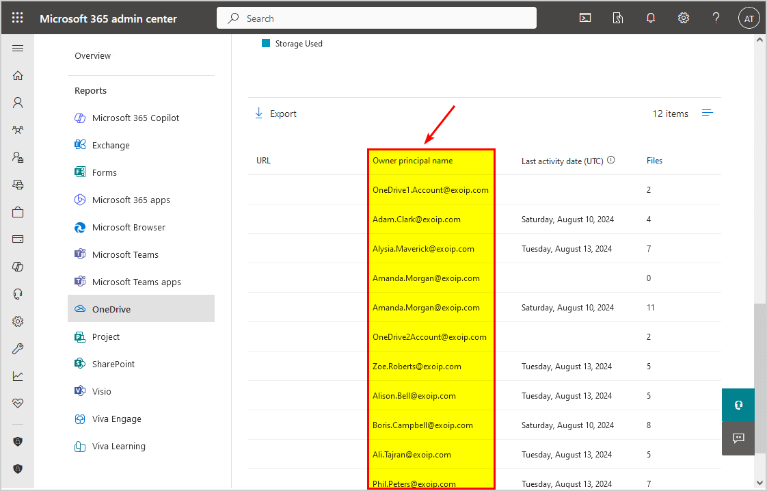Click the Export button
The height and width of the screenshot is (491, 767).
tap(275, 114)
